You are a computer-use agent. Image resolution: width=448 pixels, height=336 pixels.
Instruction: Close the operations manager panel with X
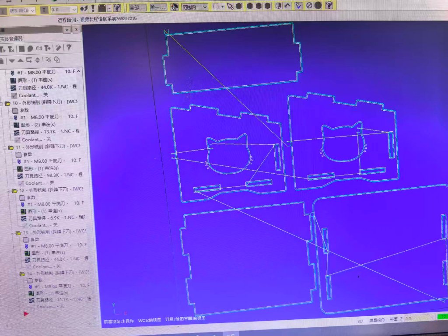(x=77, y=29)
